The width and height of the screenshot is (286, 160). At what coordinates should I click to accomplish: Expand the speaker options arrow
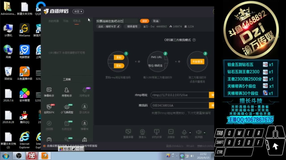tap(205, 133)
